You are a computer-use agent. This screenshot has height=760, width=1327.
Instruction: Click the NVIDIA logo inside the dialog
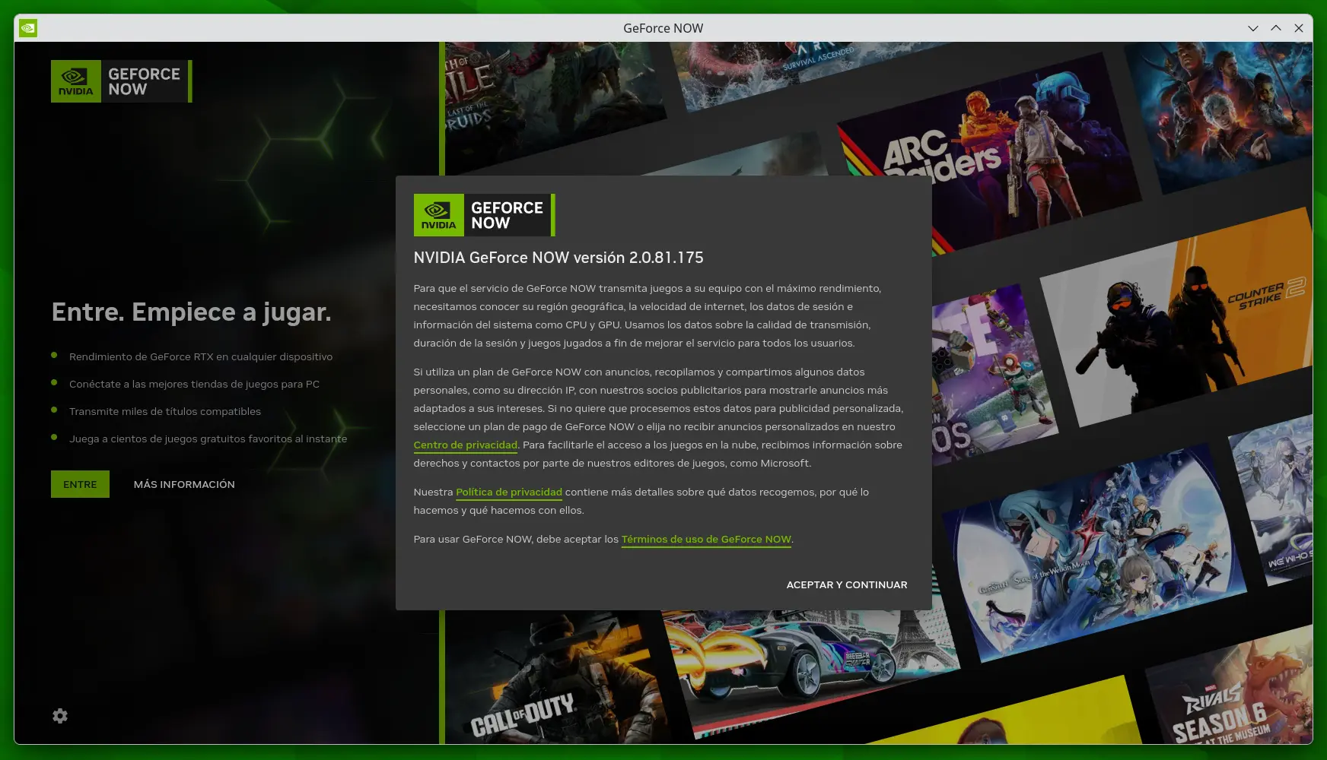[x=439, y=215]
